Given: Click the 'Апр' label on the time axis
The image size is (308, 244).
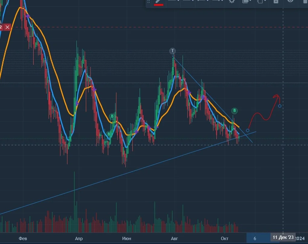Looking at the screenshot, I should (79, 239).
